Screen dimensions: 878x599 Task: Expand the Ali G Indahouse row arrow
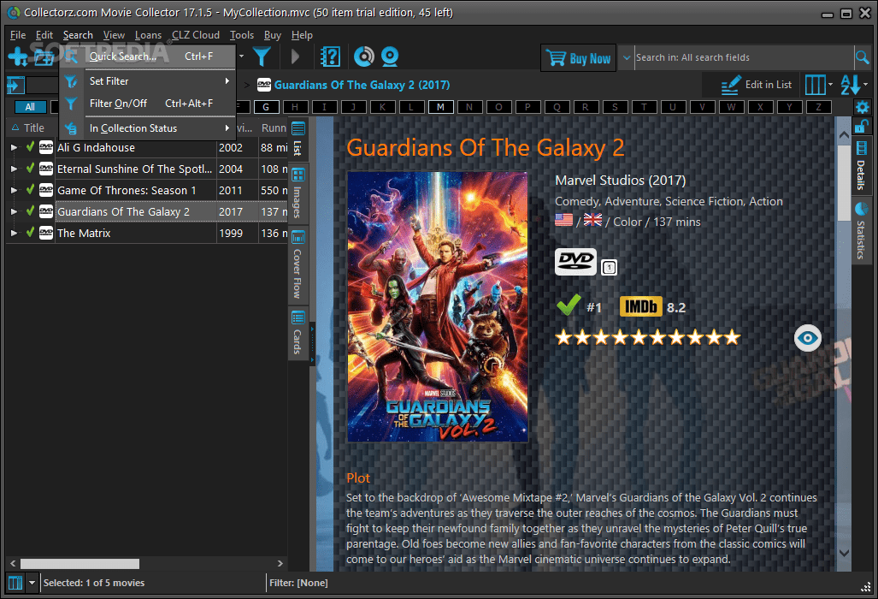coord(14,147)
